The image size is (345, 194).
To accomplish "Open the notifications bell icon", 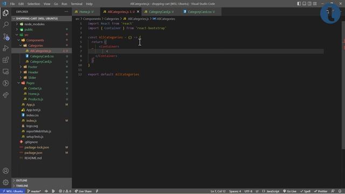I will pos(340,191).
